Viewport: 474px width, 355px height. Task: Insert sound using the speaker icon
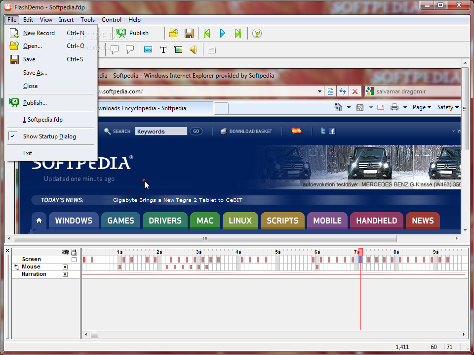(193, 49)
